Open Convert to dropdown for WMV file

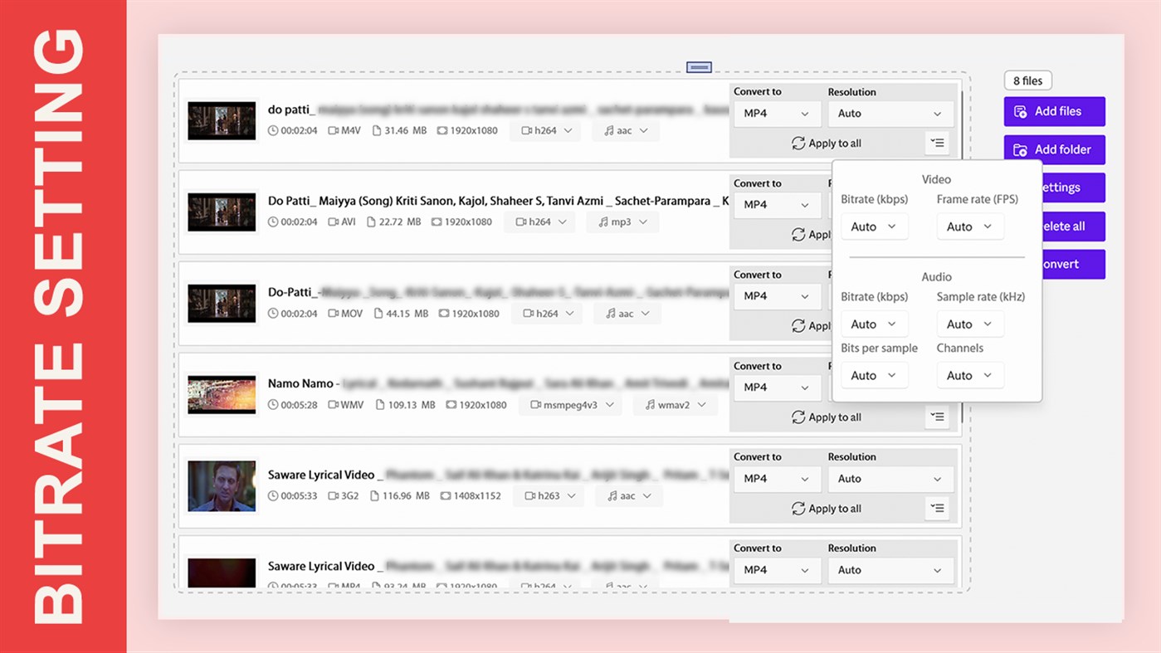point(777,387)
